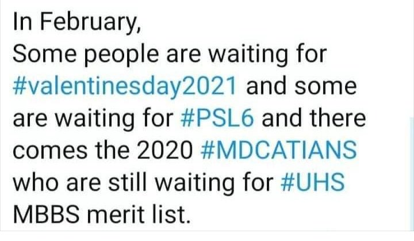Viewport: 414px width, 241px height.
Task: Click the word 'Some' starting the second line
Action: tap(44, 54)
